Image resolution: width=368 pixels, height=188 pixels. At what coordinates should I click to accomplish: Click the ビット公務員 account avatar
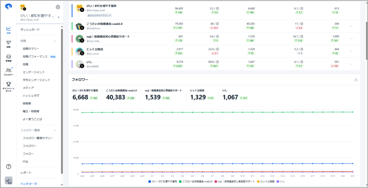pos(79,51)
